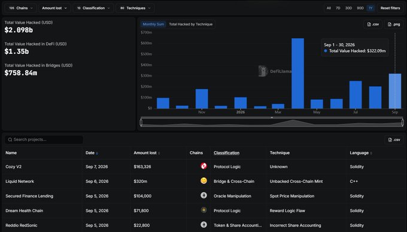
Task: Click the Nov bar in the monthly chart
Action: tap(202, 99)
